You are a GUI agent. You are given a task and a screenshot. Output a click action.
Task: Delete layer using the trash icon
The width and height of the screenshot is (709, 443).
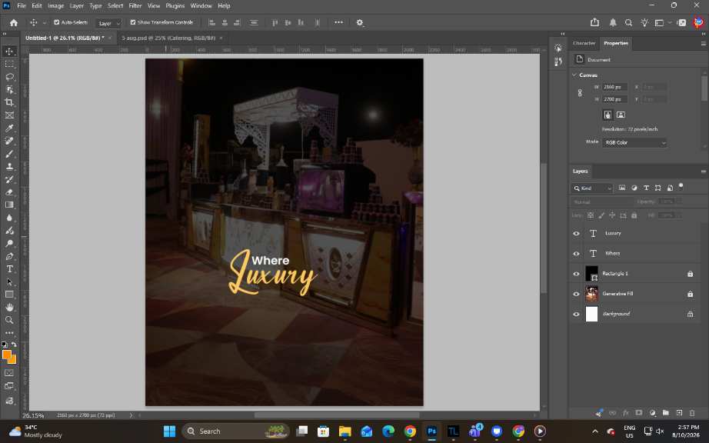coord(692,413)
